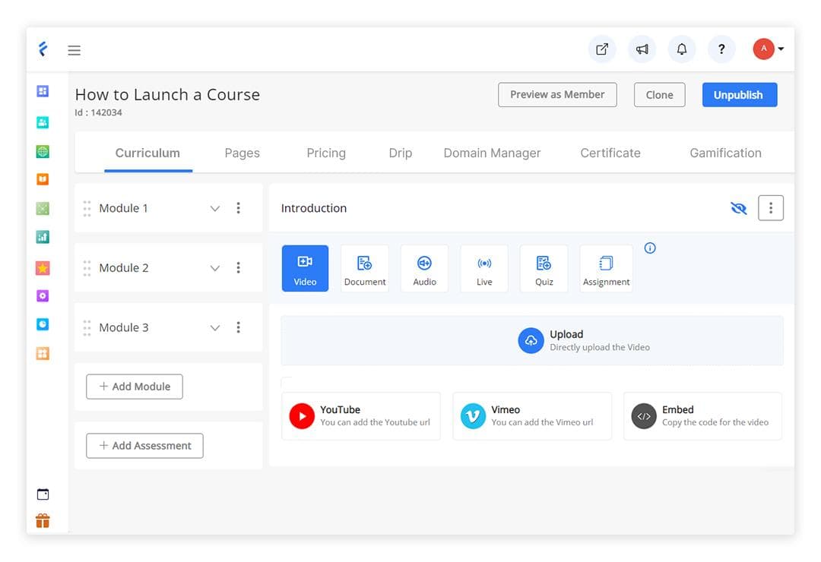Choose the Live content type icon

pyautogui.click(x=484, y=267)
